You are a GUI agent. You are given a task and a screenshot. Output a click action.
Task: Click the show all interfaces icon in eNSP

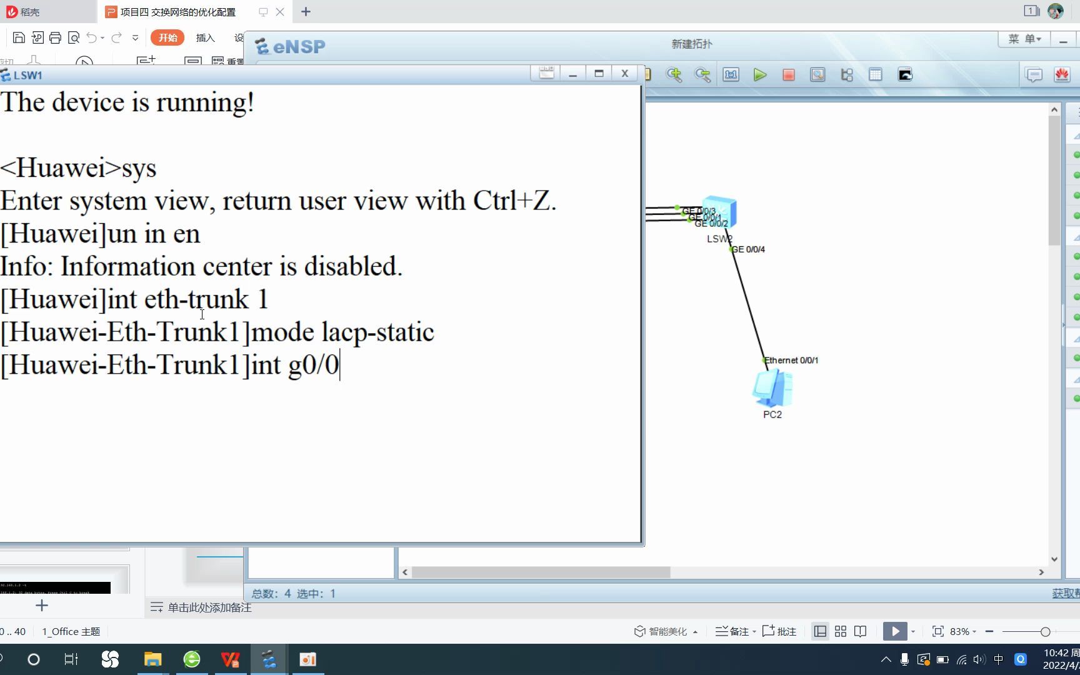[847, 75]
